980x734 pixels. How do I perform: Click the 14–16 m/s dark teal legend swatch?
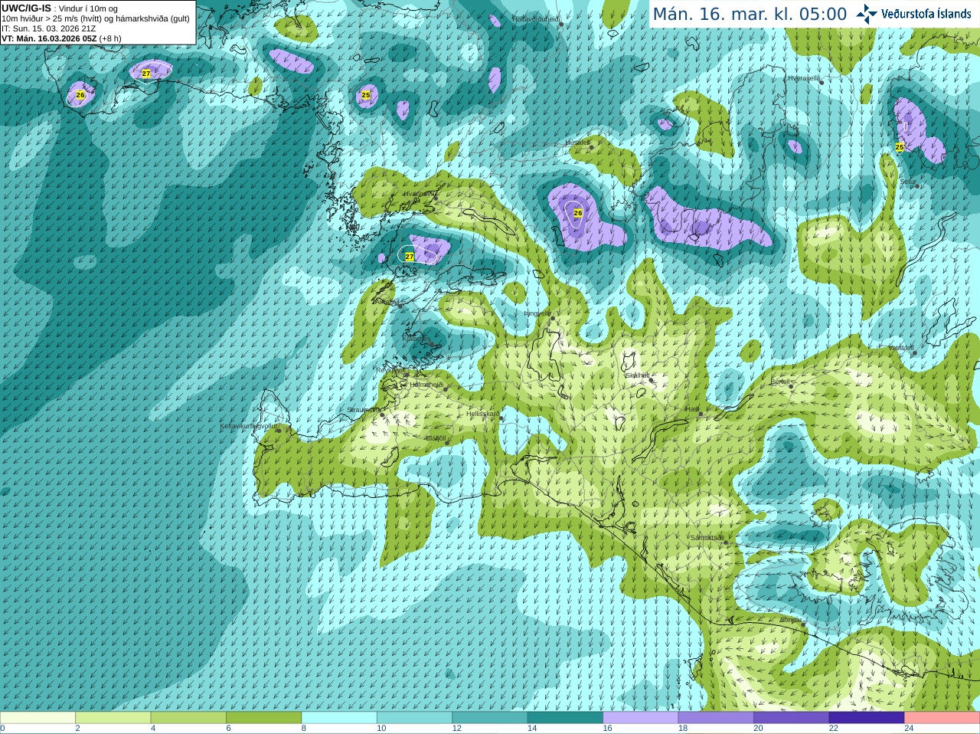coord(565,718)
